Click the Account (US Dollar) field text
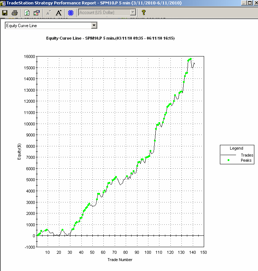This screenshot has height=271, width=258. coord(97,12)
